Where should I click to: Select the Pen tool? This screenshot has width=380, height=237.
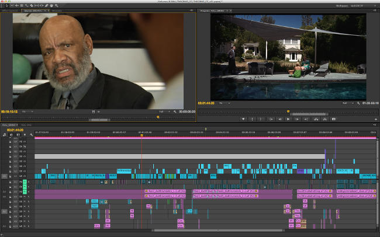(46, 5)
